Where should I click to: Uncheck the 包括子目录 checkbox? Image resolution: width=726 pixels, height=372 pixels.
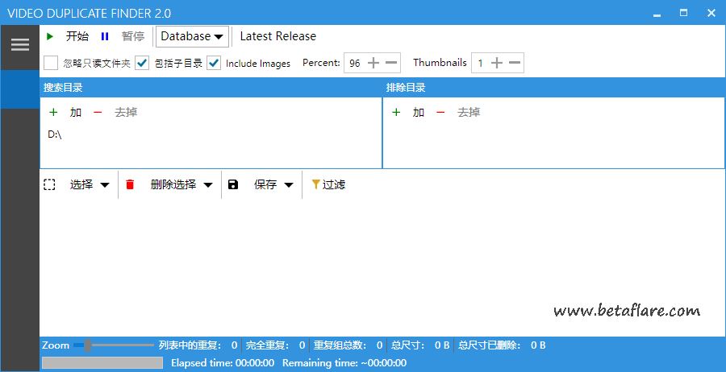[142, 63]
